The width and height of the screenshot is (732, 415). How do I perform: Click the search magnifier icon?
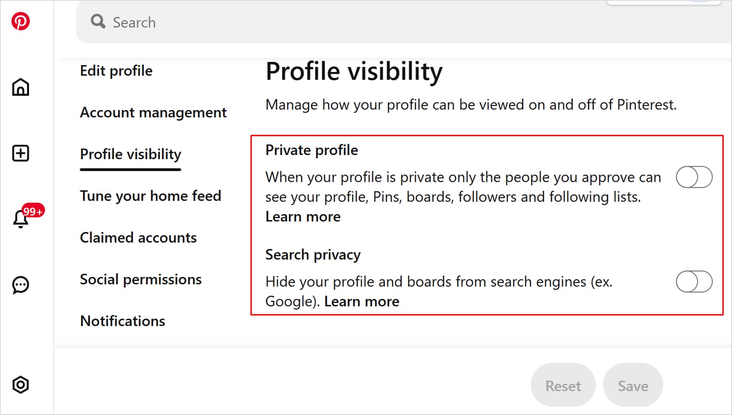pos(98,22)
